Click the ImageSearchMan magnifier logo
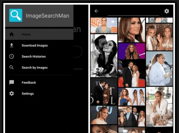 click(x=16, y=15)
